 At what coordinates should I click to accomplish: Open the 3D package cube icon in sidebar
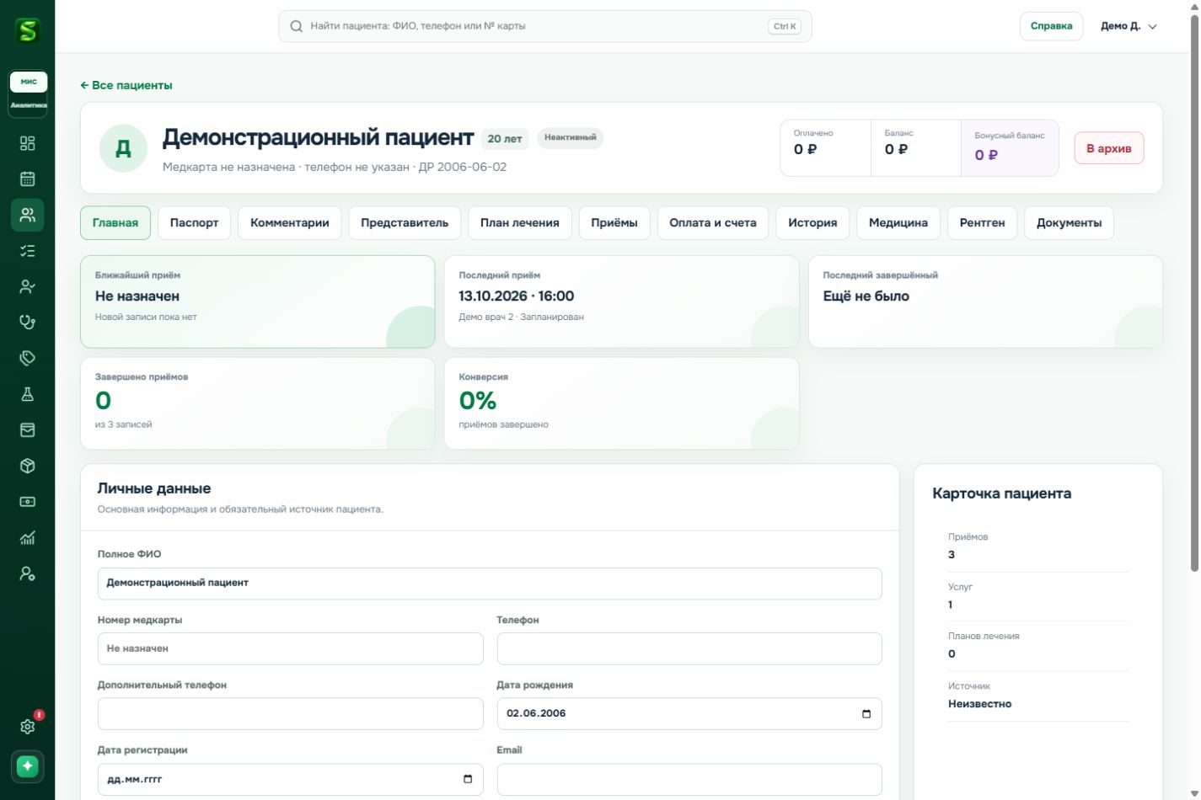tap(27, 466)
